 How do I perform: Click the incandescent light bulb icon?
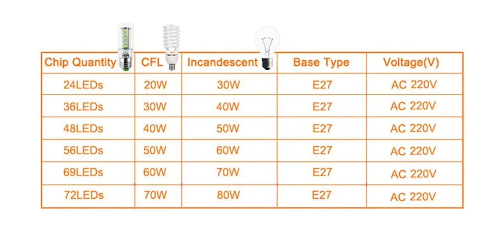coord(267,48)
